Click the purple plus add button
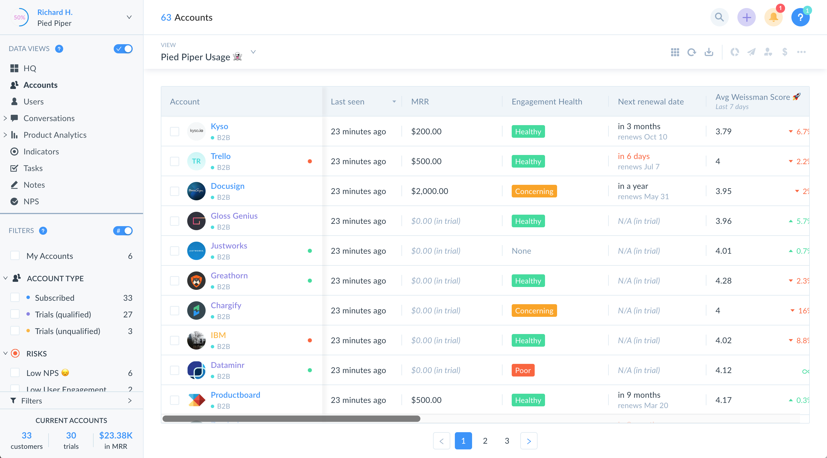This screenshot has height=458, width=827. pyautogui.click(x=746, y=17)
